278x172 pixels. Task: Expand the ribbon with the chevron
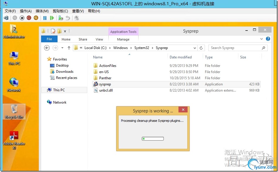[x=262, y=39]
